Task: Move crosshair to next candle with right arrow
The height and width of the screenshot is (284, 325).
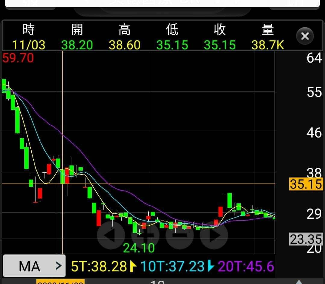Action: click(214, 235)
